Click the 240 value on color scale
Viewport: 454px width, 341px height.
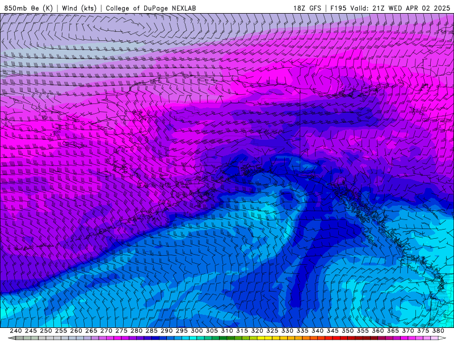coord(16,331)
